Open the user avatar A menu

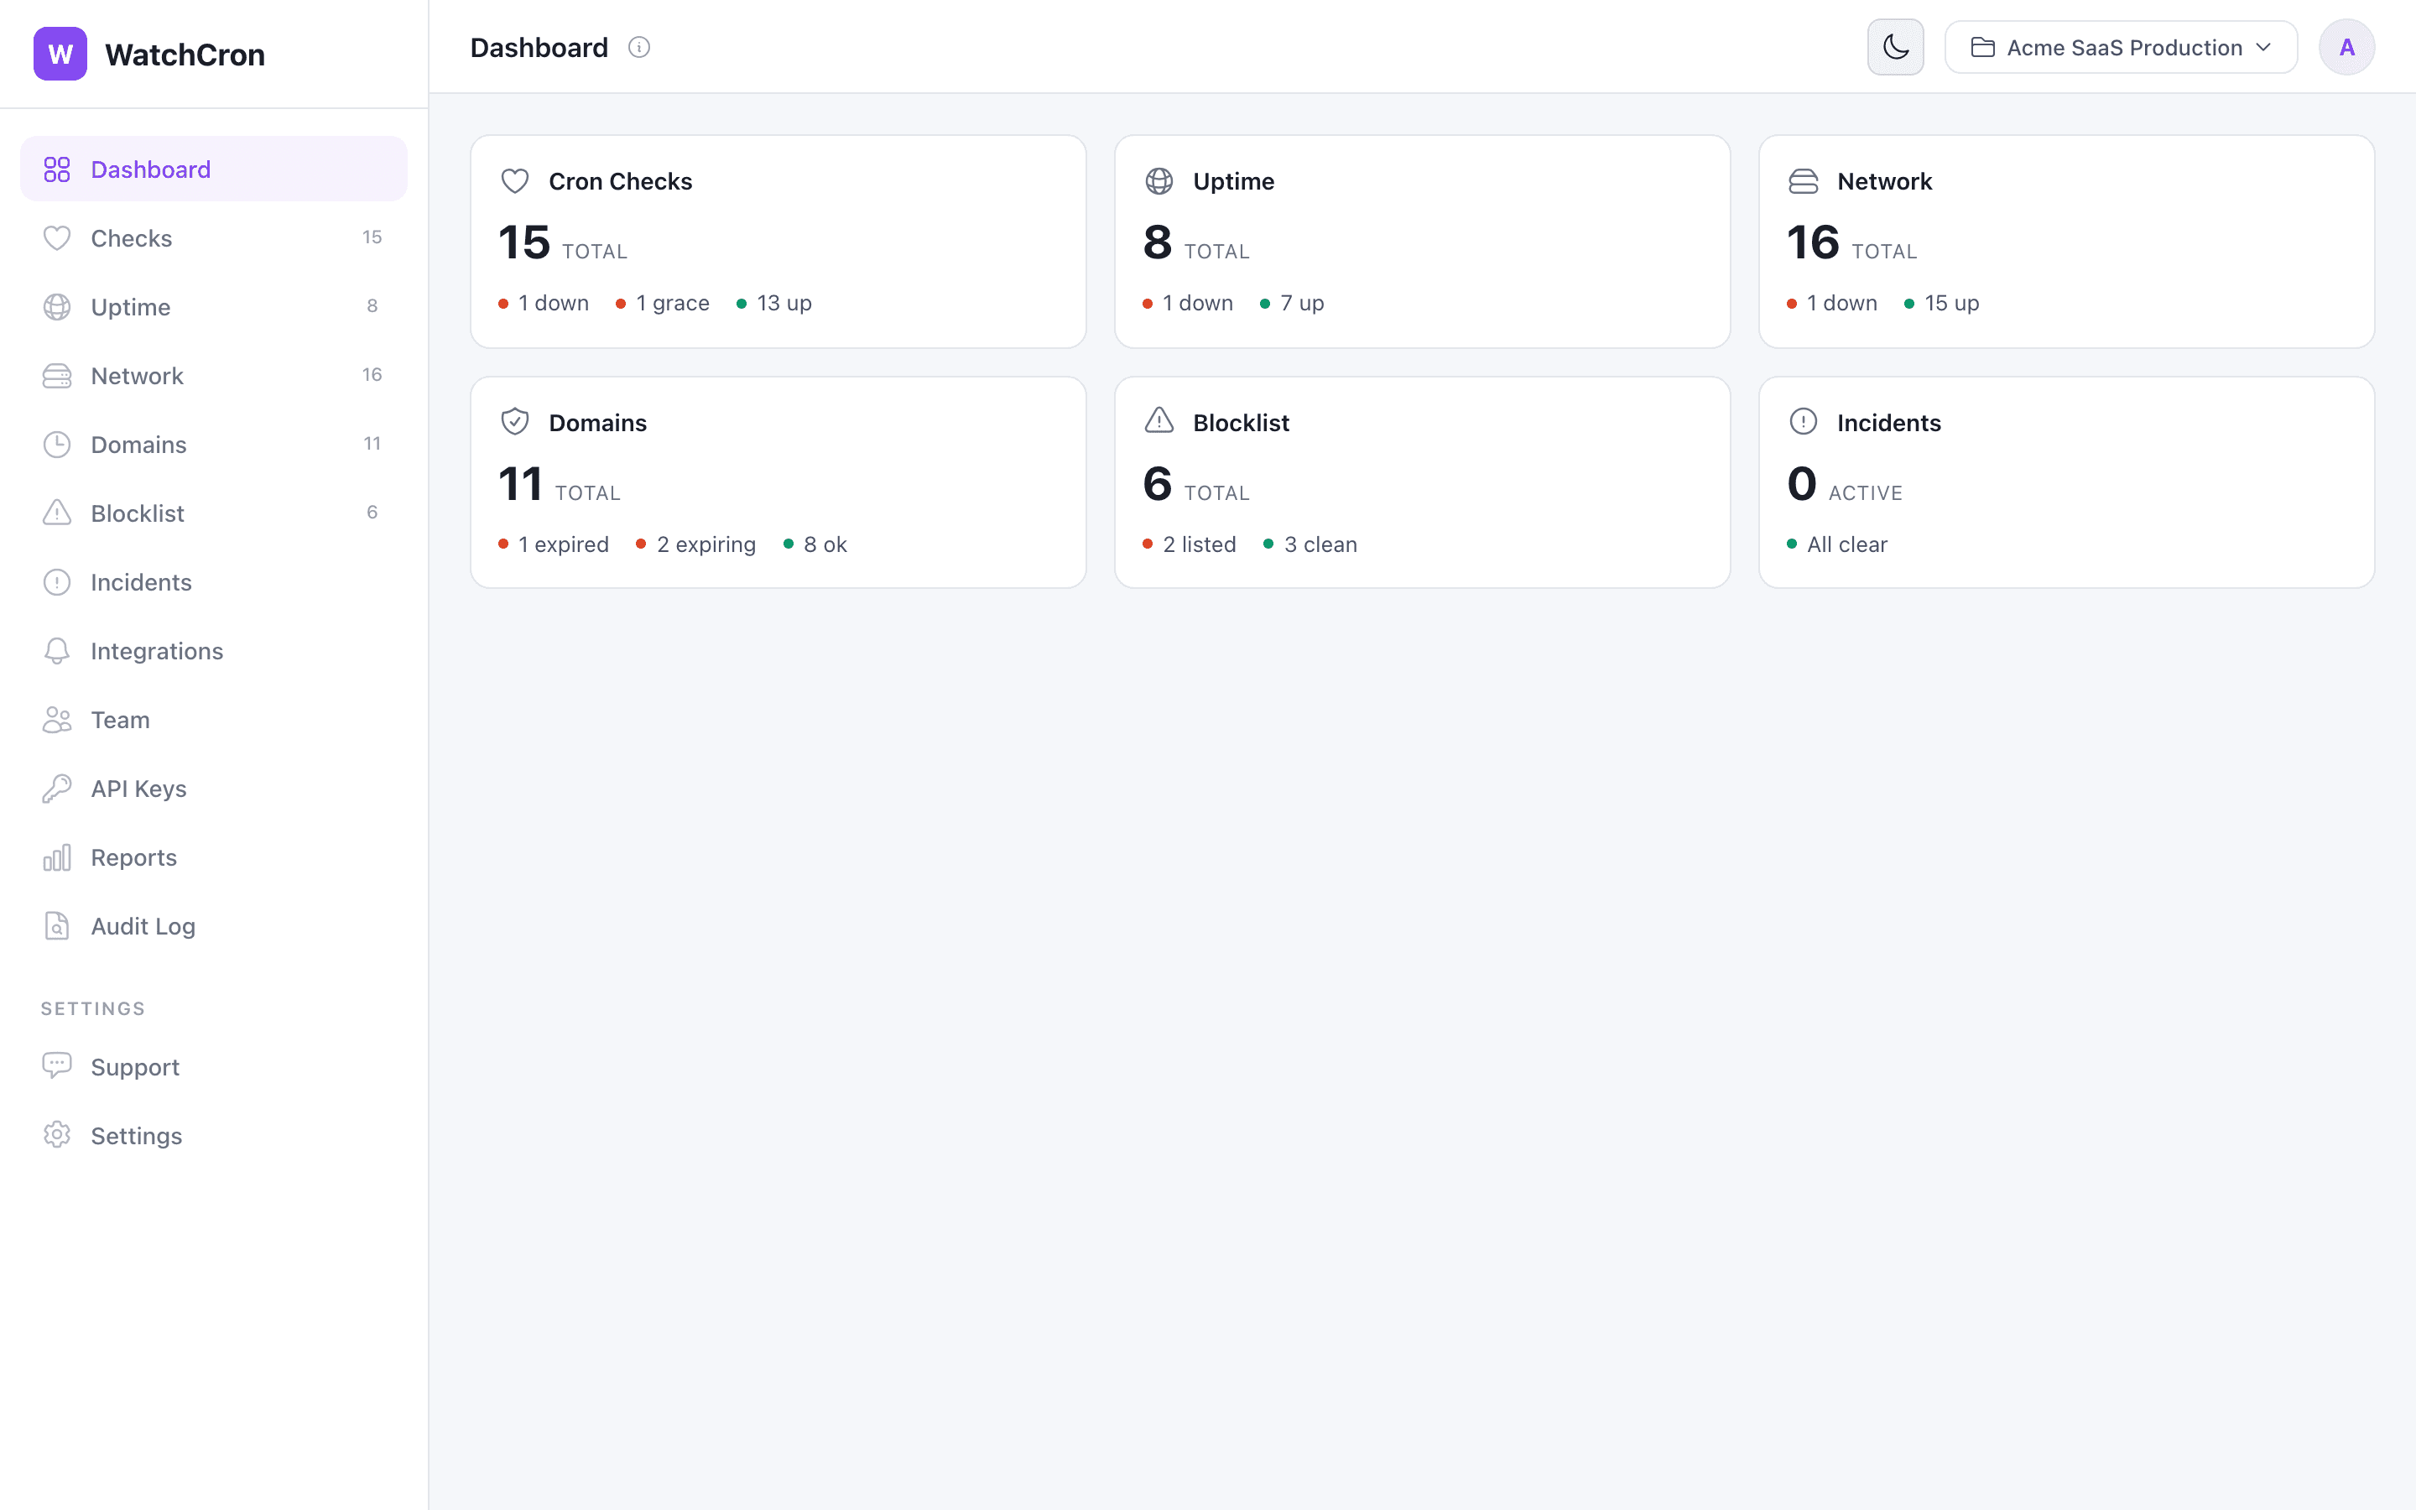pyautogui.click(x=2346, y=48)
